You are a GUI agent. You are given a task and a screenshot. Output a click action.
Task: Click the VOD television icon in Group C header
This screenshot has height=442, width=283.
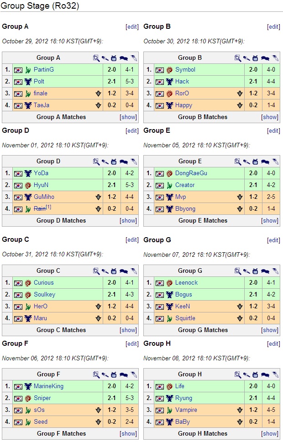pyautogui.click(x=114, y=270)
